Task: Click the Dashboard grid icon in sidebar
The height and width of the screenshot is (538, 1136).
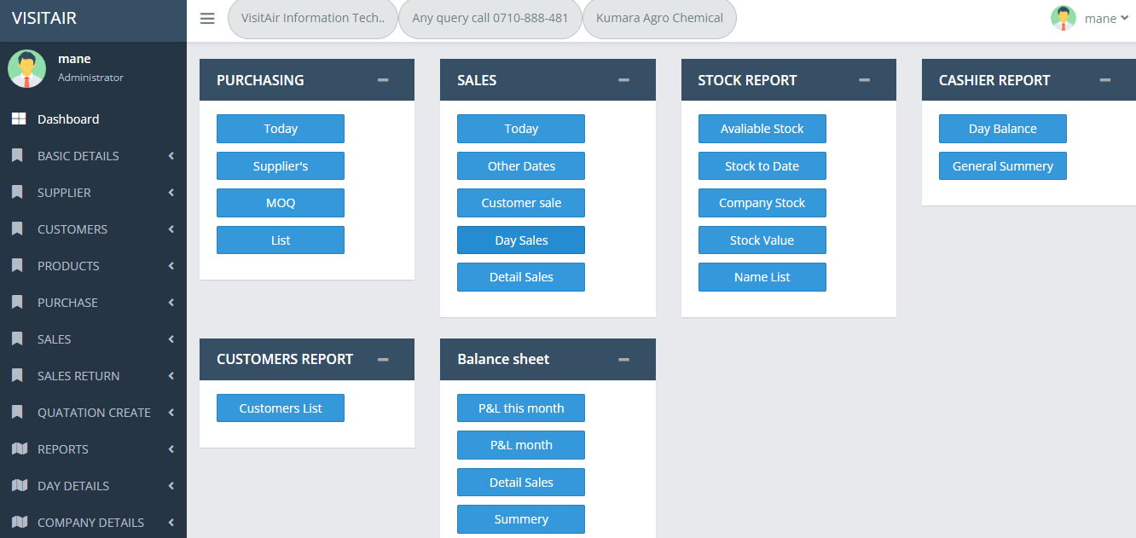Action: pyautogui.click(x=18, y=119)
